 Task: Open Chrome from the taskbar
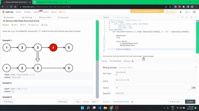[x=111, y=108]
